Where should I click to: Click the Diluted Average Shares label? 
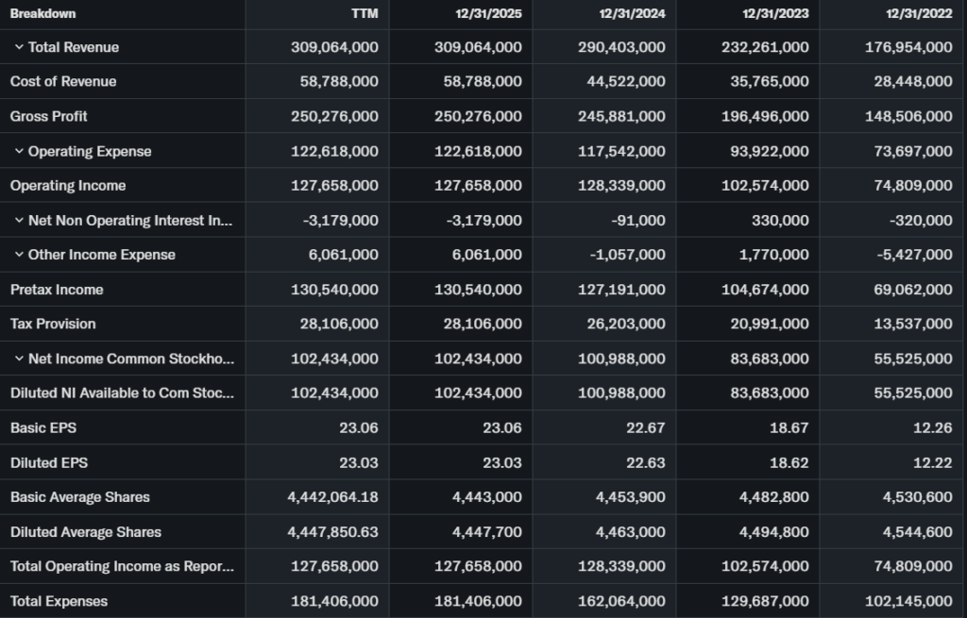tap(86, 532)
